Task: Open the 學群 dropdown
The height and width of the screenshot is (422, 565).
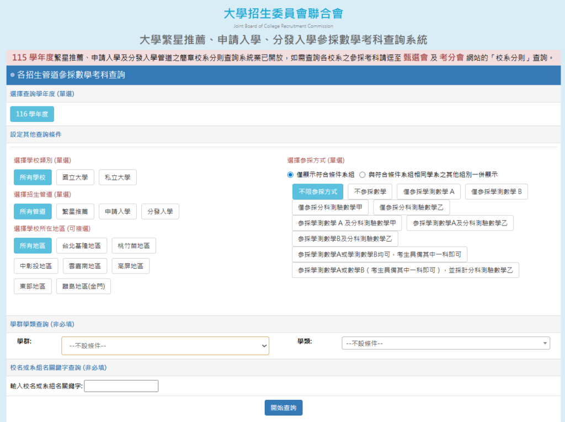Action: (x=165, y=345)
